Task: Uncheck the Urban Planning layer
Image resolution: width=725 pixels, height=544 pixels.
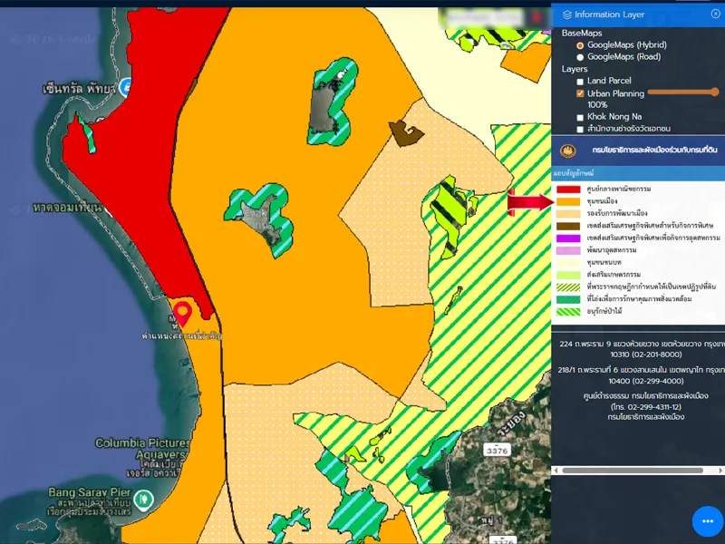Action: pos(580,93)
